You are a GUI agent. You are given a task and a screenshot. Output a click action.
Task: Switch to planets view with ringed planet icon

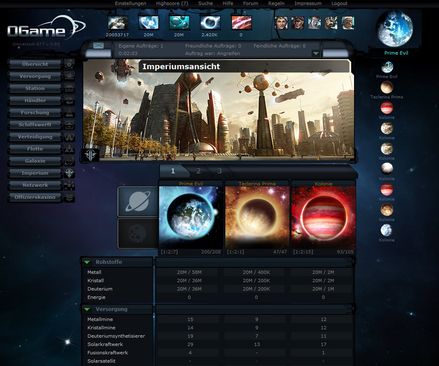[137, 201]
